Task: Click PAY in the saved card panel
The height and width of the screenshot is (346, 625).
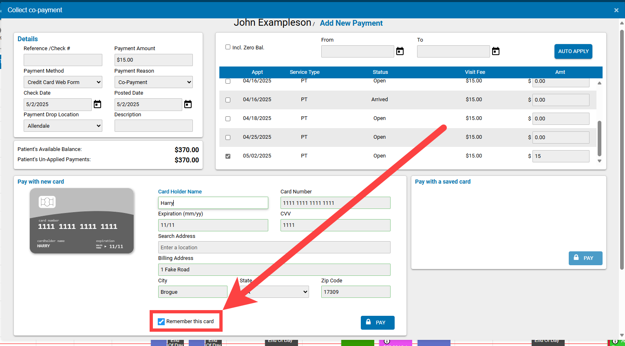Action: tap(585, 258)
